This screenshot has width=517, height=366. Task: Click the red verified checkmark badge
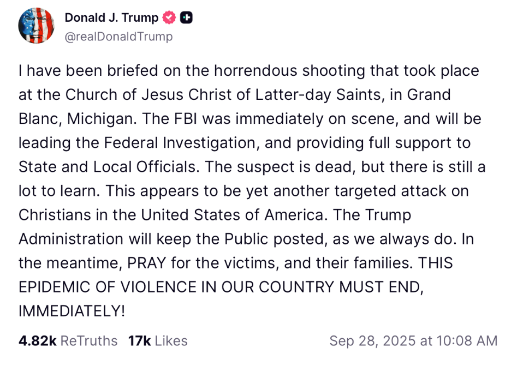point(170,18)
